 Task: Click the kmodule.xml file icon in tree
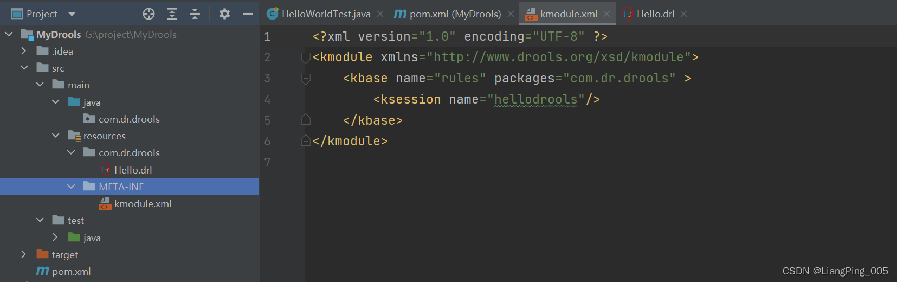tap(105, 204)
